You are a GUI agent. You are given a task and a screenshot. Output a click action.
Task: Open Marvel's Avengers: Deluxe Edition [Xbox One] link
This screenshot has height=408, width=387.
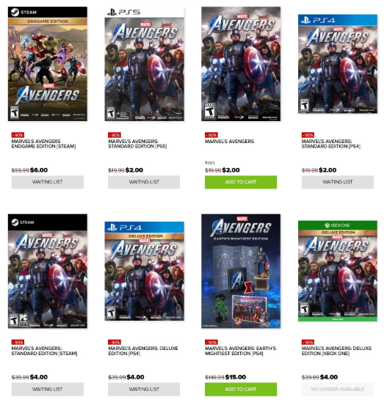tap(336, 351)
